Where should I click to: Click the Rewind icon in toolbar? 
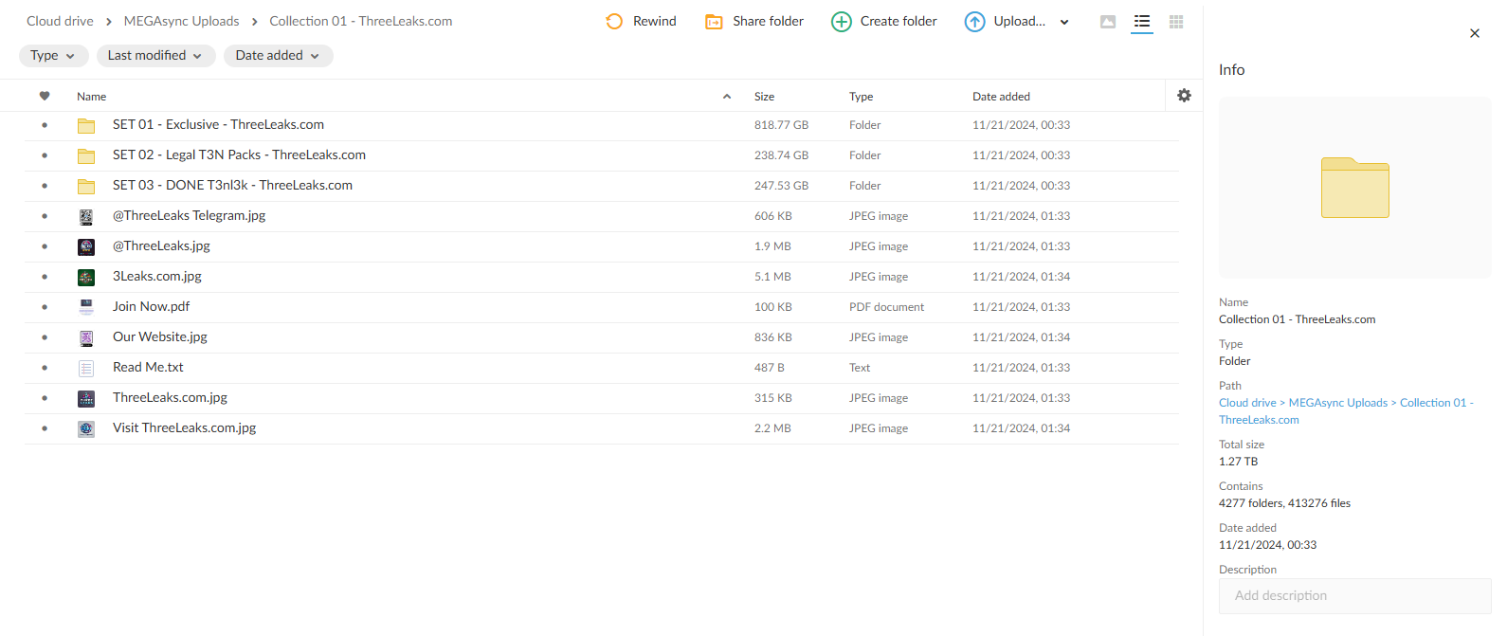click(614, 22)
